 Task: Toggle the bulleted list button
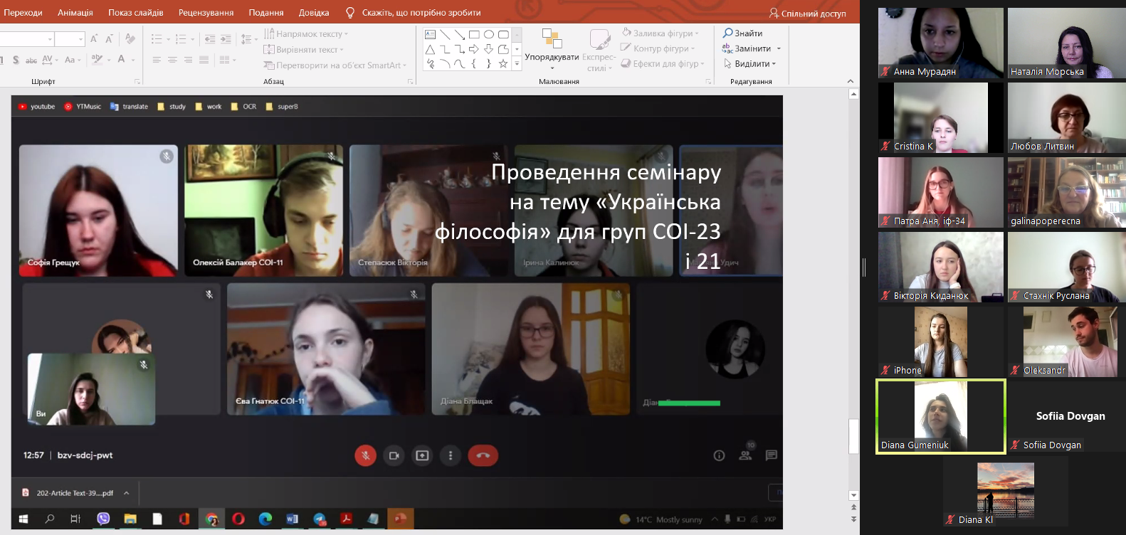click(x=157, y=39)
